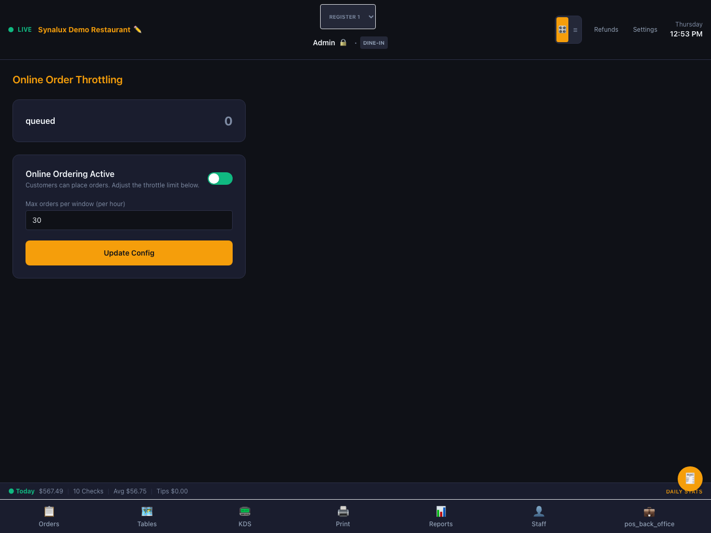Click the 12:53 PM clock
Viewport: 711px width, 533px height.
[686, 34]
